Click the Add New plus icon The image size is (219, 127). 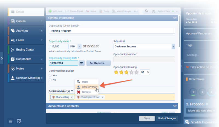click(x=50, y=11)
